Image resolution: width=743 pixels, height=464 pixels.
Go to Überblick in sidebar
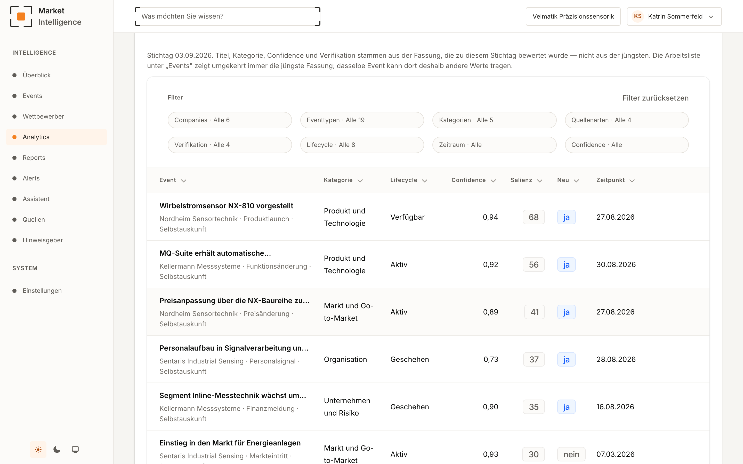(56, 75)
